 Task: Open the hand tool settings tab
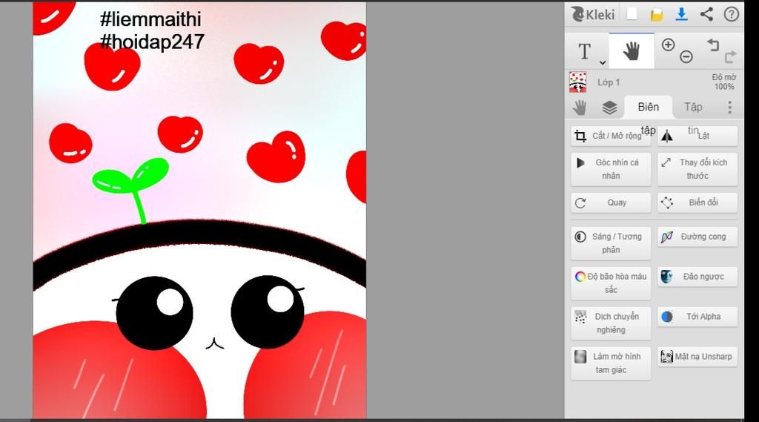click(x=580, y=107)
